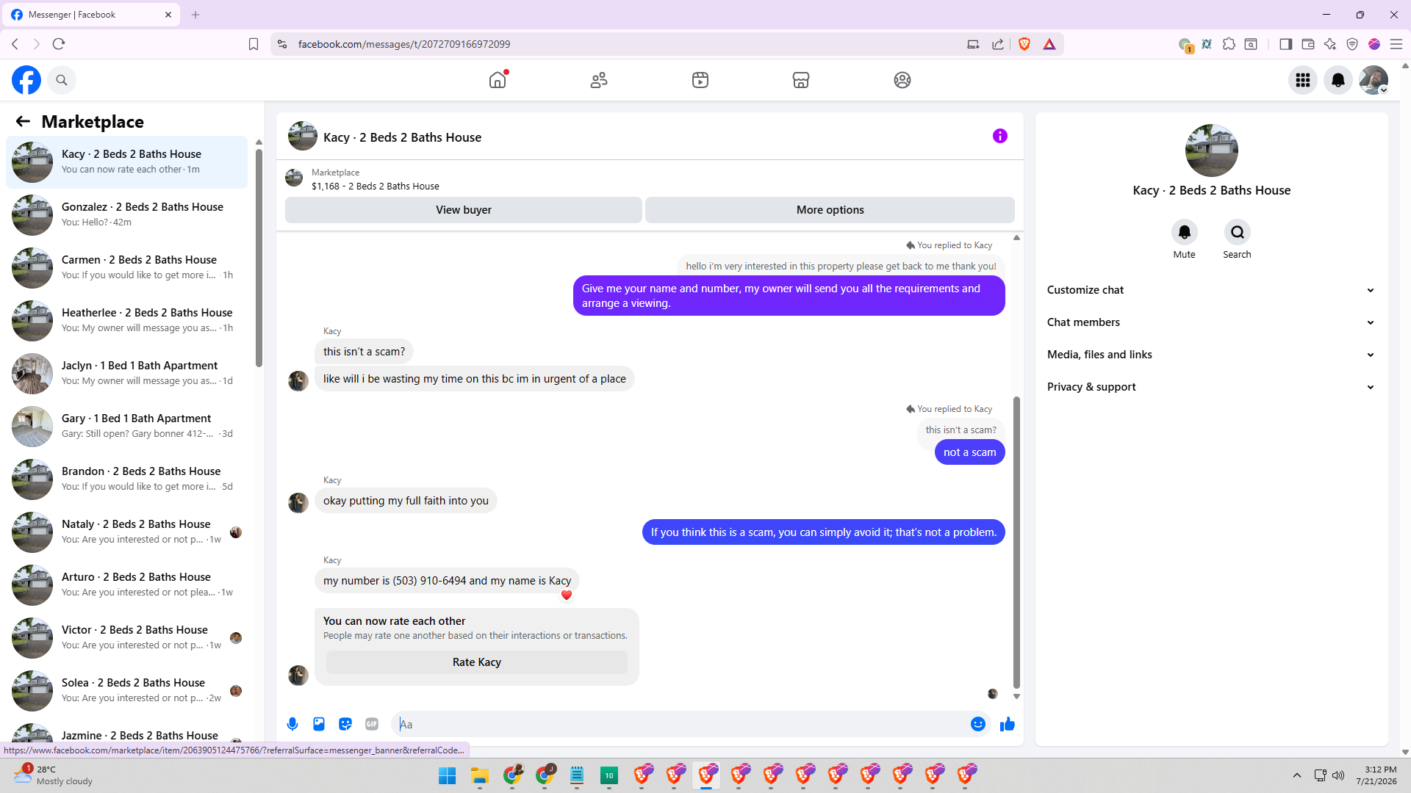Click the message thread scrollbar

[1017, 542]
